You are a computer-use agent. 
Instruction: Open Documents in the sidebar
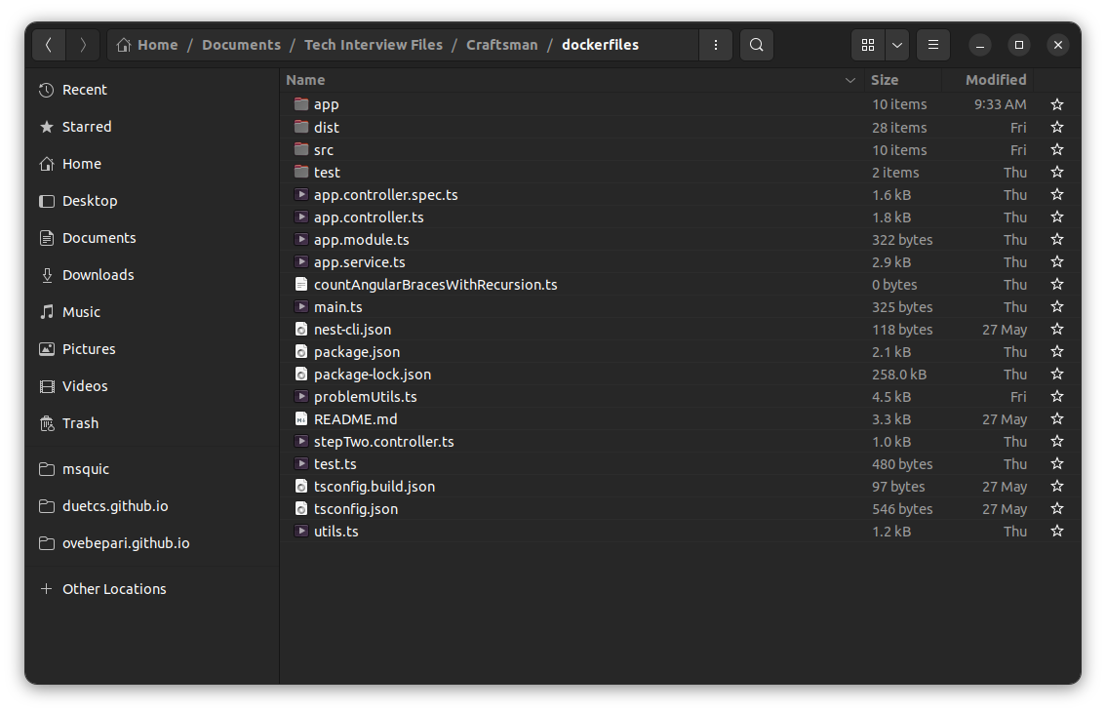151,238
